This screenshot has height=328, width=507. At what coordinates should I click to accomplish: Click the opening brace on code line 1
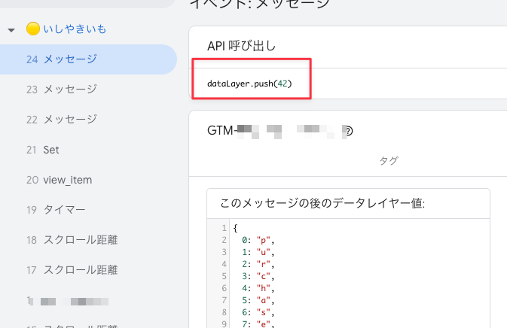coord(235,228)
